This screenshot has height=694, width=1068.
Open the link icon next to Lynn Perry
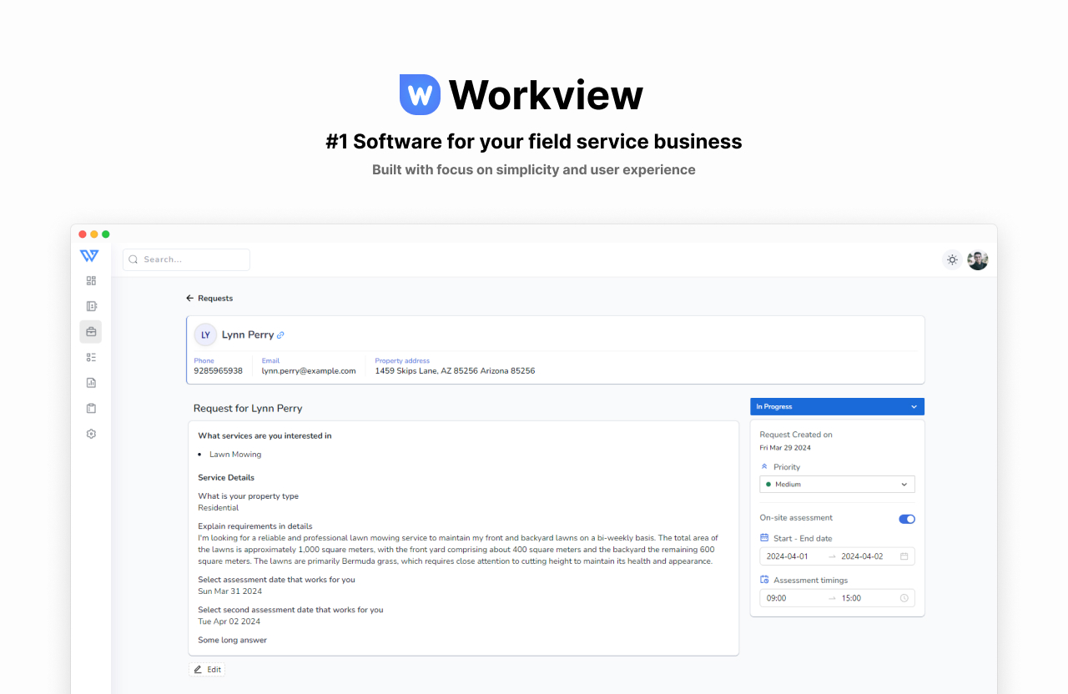tap(280, 335)
